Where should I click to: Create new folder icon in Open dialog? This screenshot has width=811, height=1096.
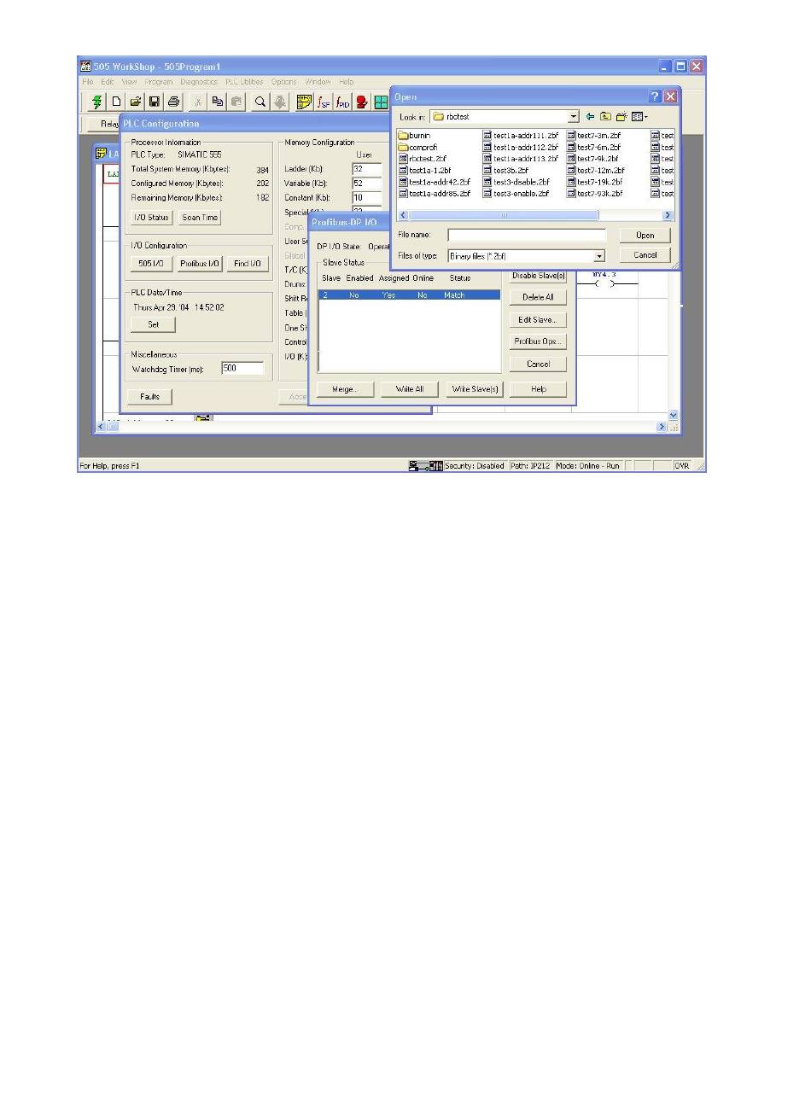tap(621, 116)
